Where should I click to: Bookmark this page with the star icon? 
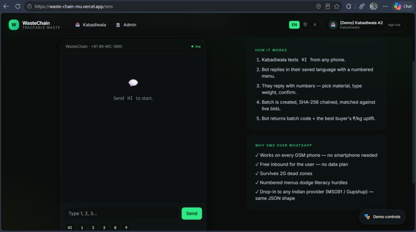pyautogui.click(x=337, y=6)
